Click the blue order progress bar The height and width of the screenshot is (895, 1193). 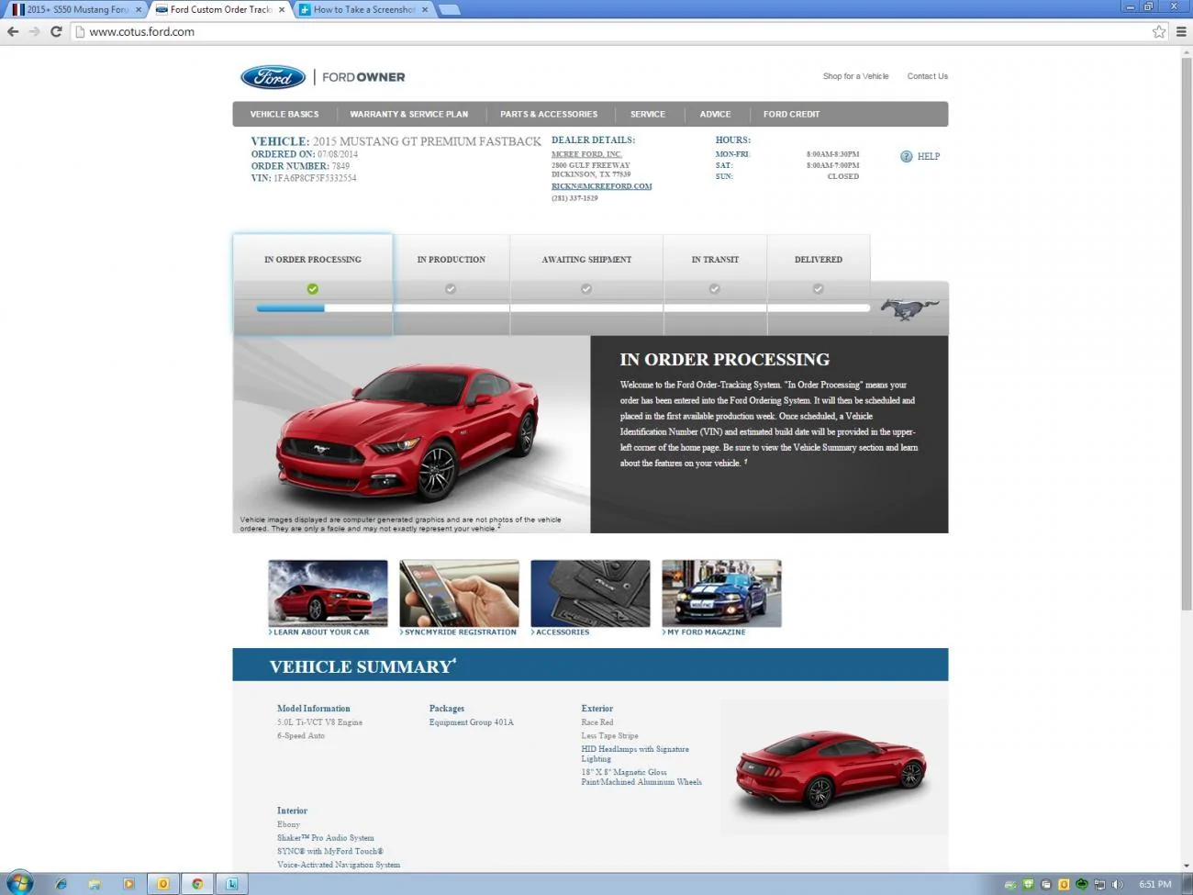point(290,308)
